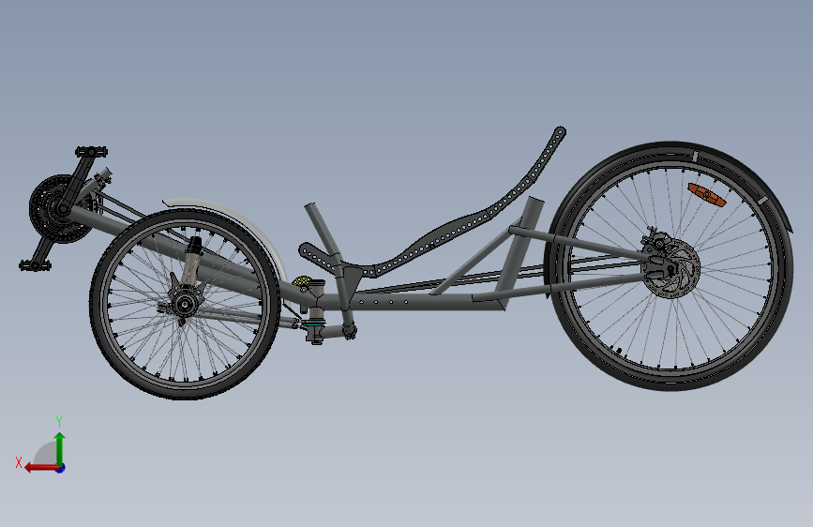Pick the yellow part near the steering headset
This screenshot has width=813, height=527.
(x=301, y=282)
